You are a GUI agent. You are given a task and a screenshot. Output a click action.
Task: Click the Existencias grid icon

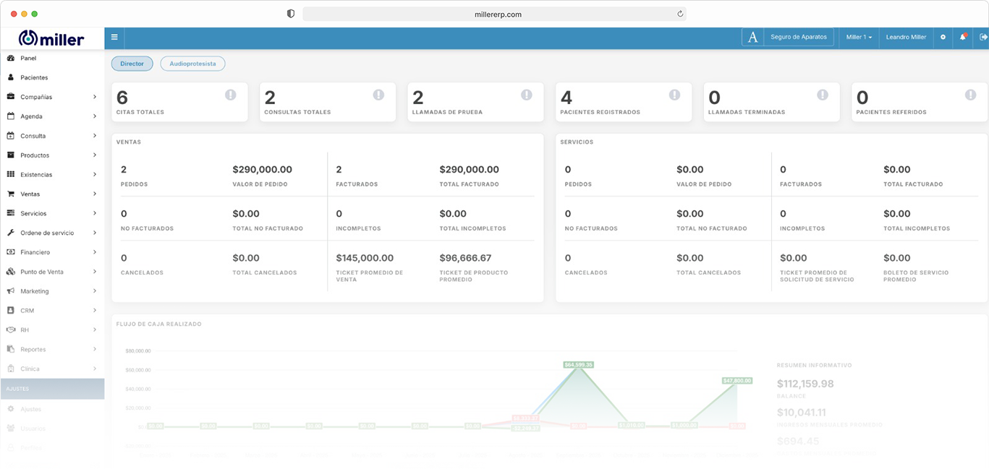[x=11, y=174]
